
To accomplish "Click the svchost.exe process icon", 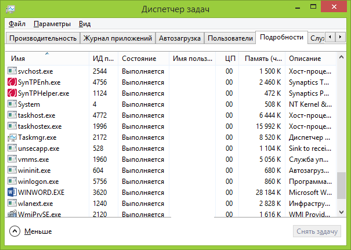I will (x=12, y=71).
